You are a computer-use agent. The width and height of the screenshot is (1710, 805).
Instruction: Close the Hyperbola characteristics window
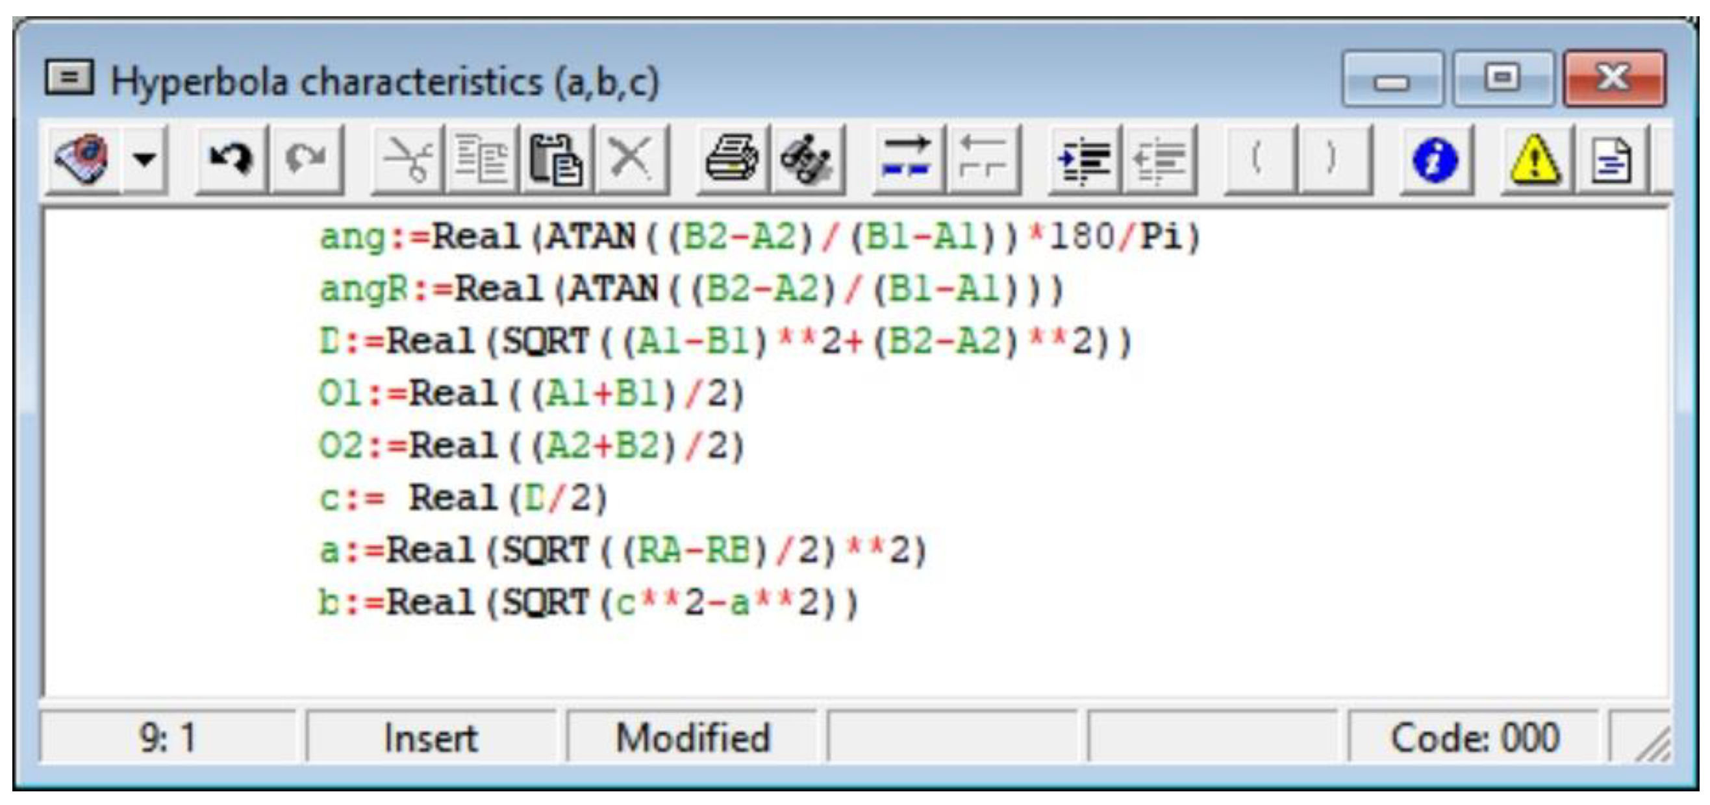click(x=1615, y=79)
